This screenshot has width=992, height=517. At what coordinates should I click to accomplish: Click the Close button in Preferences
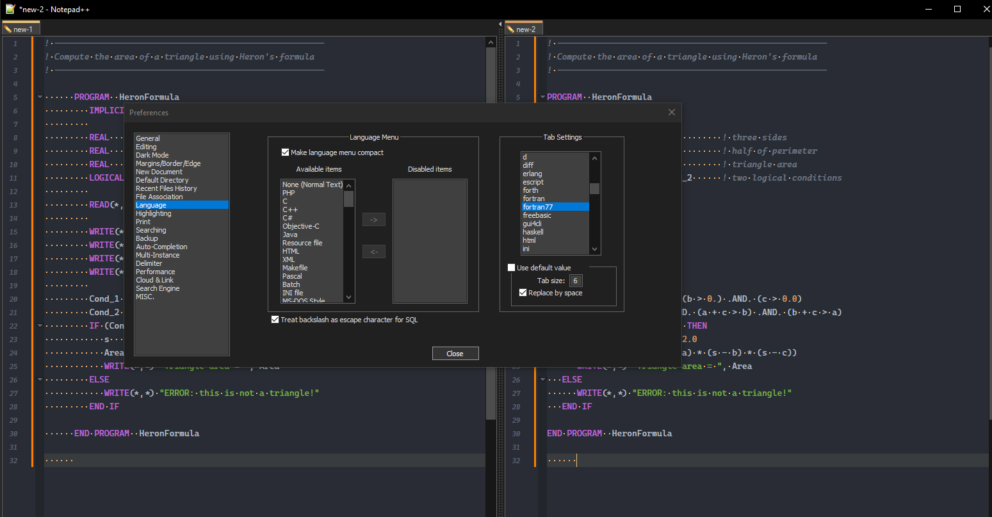pyautogui.click(x=455, y=354)
